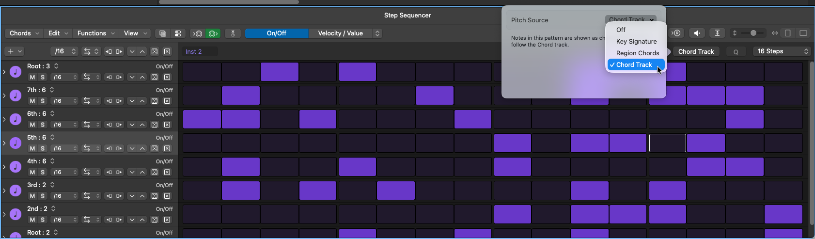The image size is (815, 239).
Task: Open the add row plus dropdown
Action: point(14,51)
